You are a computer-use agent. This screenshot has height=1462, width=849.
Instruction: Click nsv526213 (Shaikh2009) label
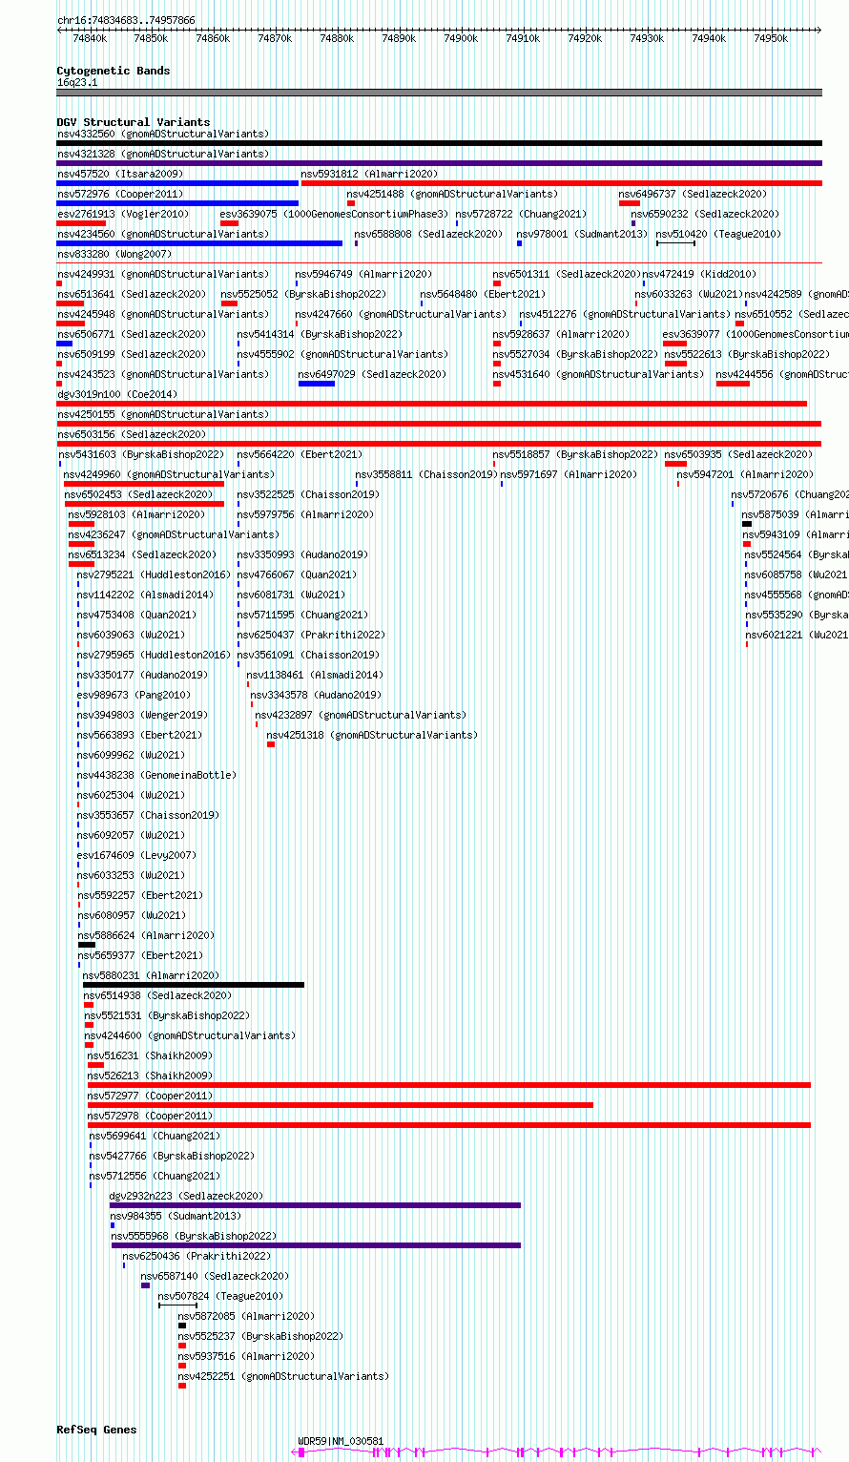tap(150, 1076)
